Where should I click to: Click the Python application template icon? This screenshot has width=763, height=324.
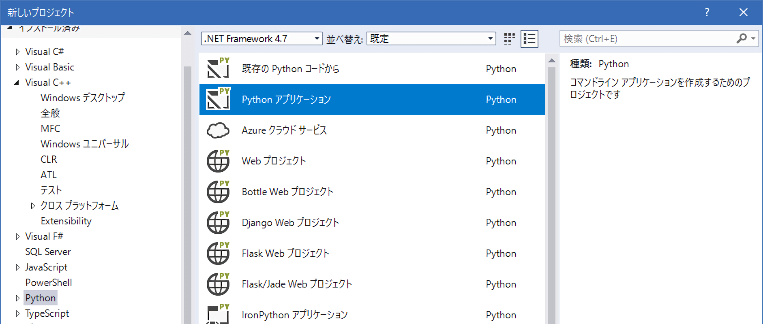pos(218,99)
